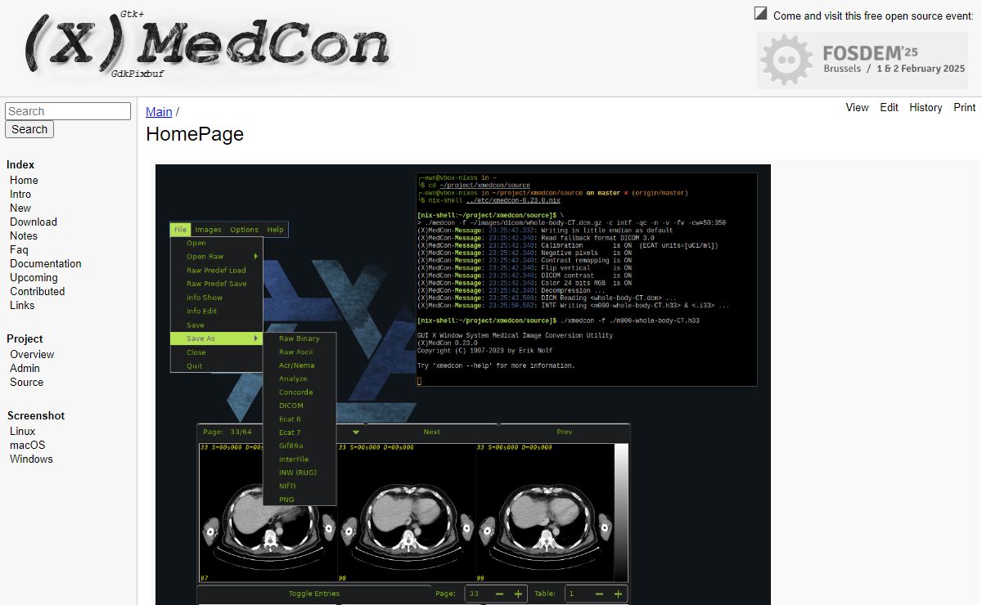The height and width of the screenshot is (605, 982).
Task: Click the Options menu in the XMedCon screenshot
Action: (x=244, y=230)
